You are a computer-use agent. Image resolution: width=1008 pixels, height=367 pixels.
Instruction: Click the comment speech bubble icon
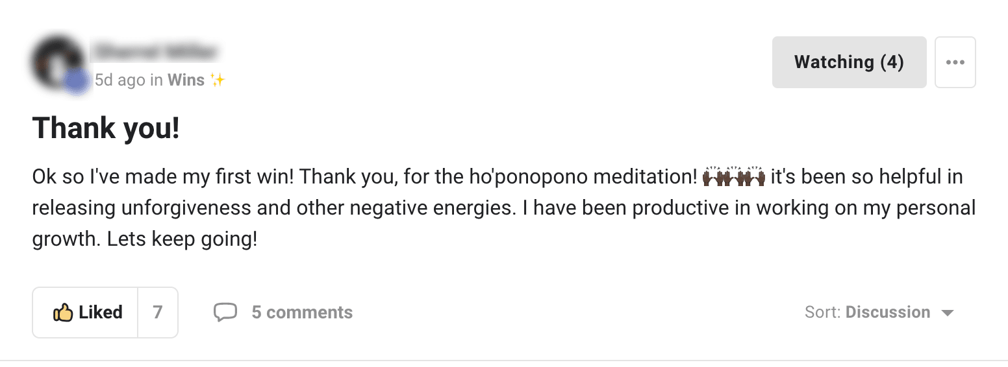(225, 313)
